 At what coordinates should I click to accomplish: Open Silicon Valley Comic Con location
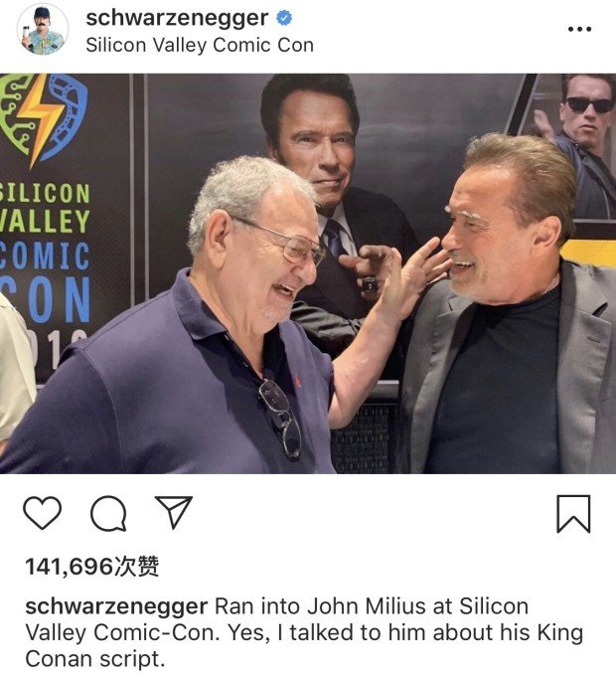click(200, 45)
